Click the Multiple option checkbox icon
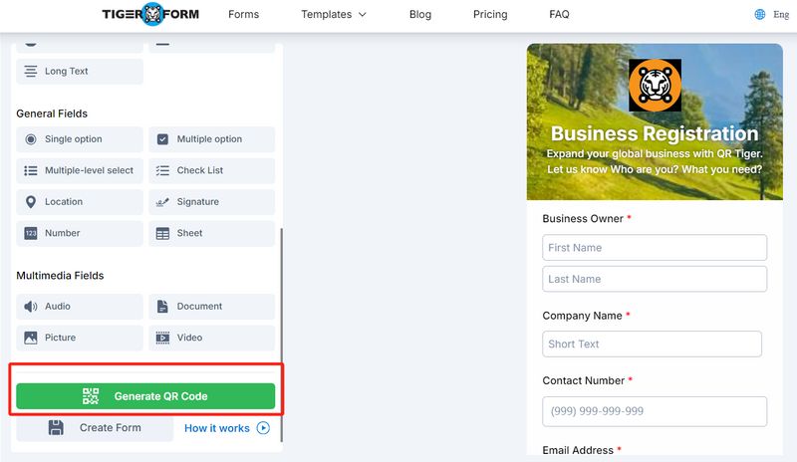The height and width of the screenshot is (462, 797). point(163,139)
